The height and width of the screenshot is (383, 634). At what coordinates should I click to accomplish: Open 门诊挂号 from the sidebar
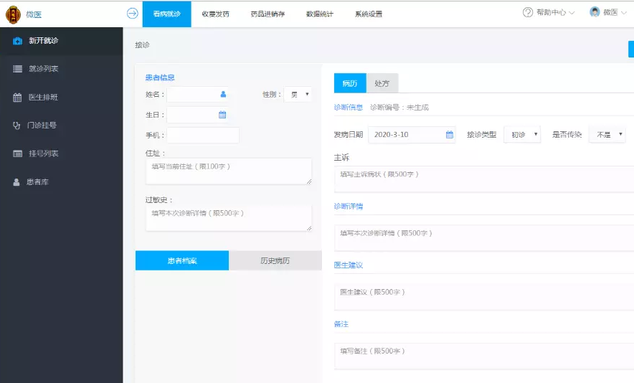click(x=42, y=126)
